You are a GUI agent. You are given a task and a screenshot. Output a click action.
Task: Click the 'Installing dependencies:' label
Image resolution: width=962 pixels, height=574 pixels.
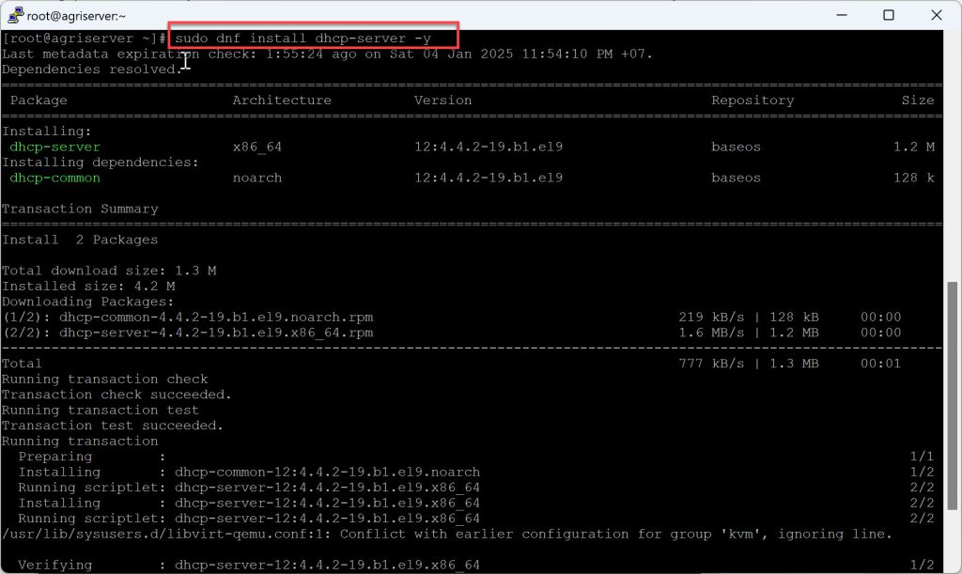101,162
